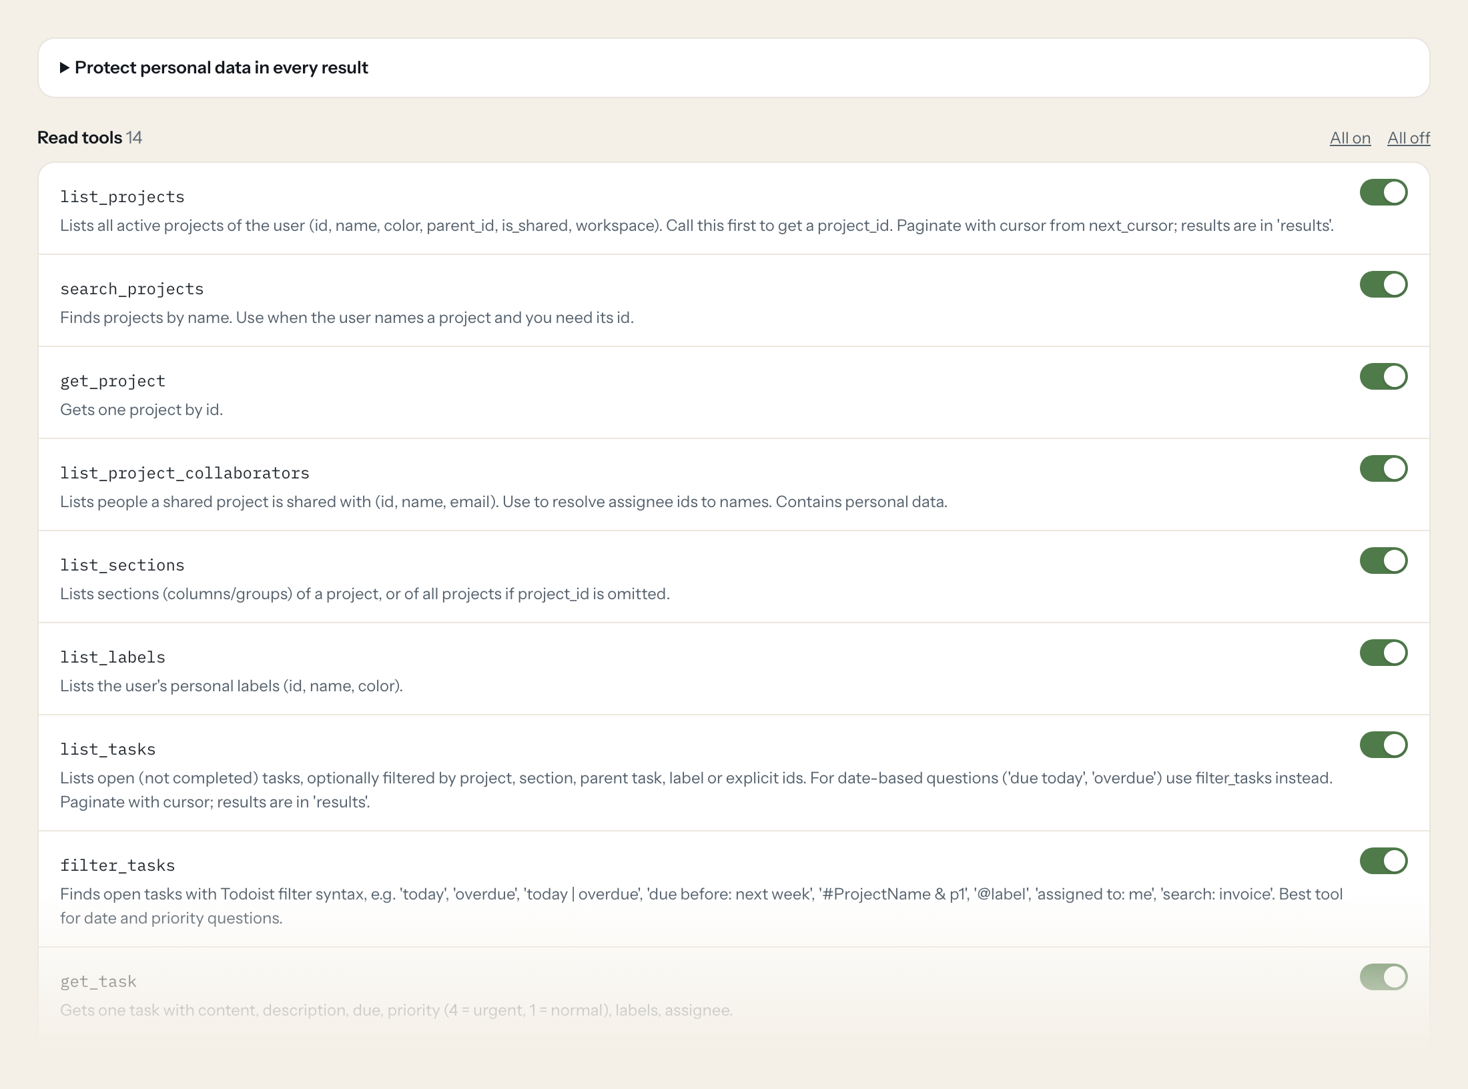1468x1089 pixels.
Task: Click 'Gets one project by id.' description
Action: pos(141,410)
